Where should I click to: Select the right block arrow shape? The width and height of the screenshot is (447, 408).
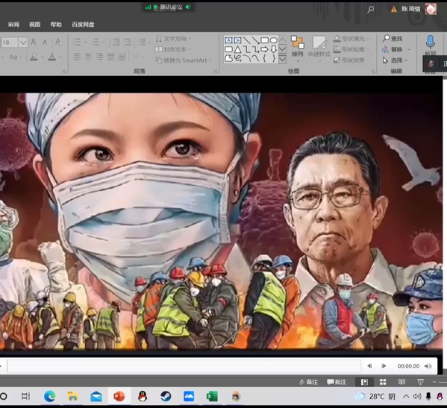(265, 49)
